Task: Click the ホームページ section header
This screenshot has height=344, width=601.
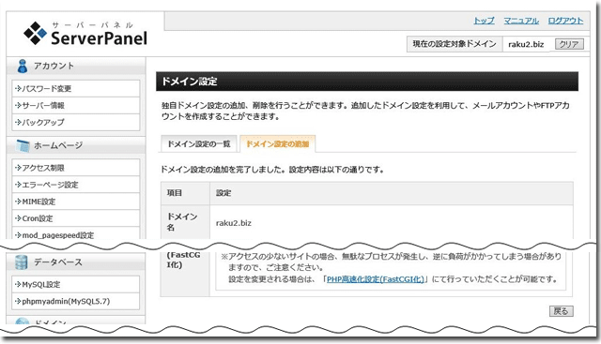Action: (75, 145)
